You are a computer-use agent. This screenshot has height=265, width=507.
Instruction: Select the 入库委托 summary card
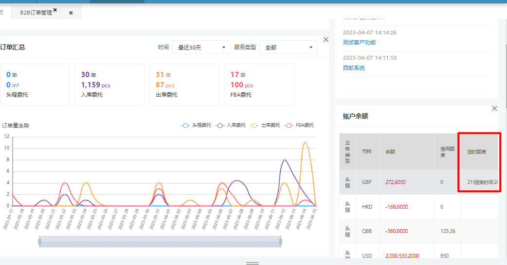pos(109,85)
